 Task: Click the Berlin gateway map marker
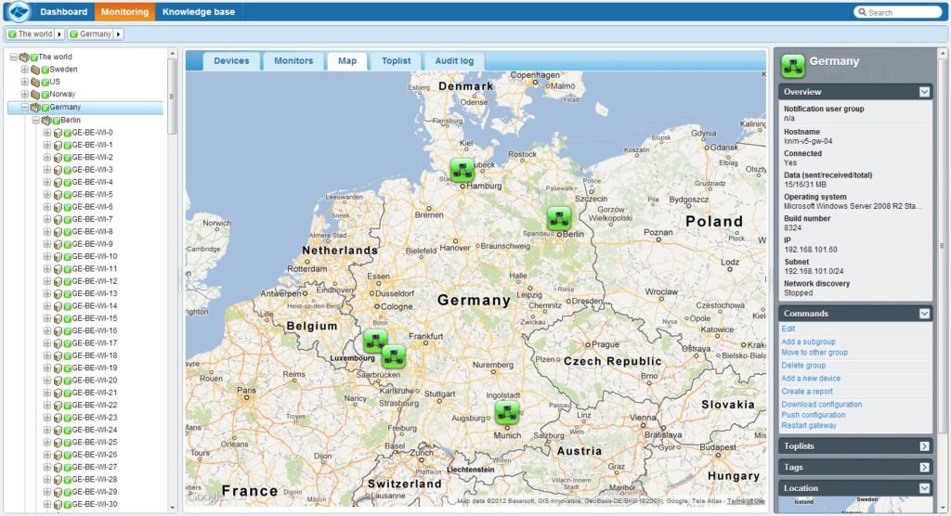click(558, 218)
